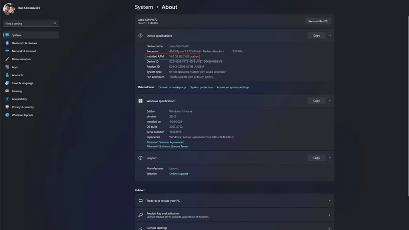This screenshot has width=409, height=230.
Task: Collapse the Device specifications section
Action: (330, 36)
